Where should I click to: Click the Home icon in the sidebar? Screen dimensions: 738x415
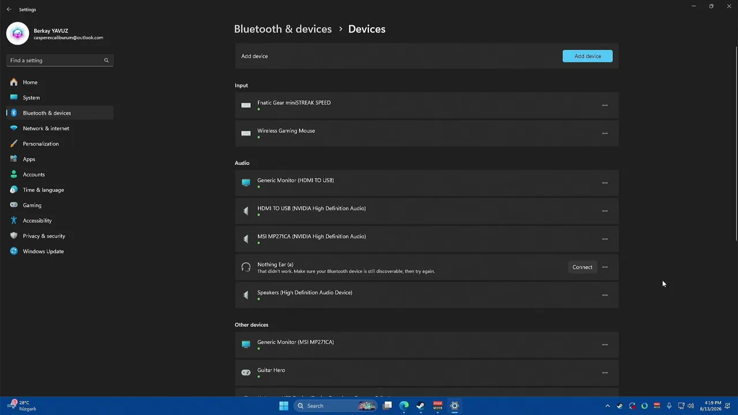click(14, 82)
